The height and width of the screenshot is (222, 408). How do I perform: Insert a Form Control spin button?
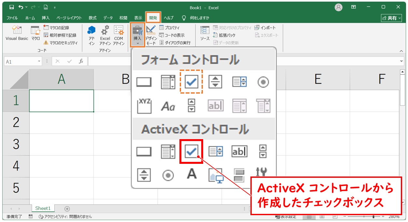pos(215,82)
